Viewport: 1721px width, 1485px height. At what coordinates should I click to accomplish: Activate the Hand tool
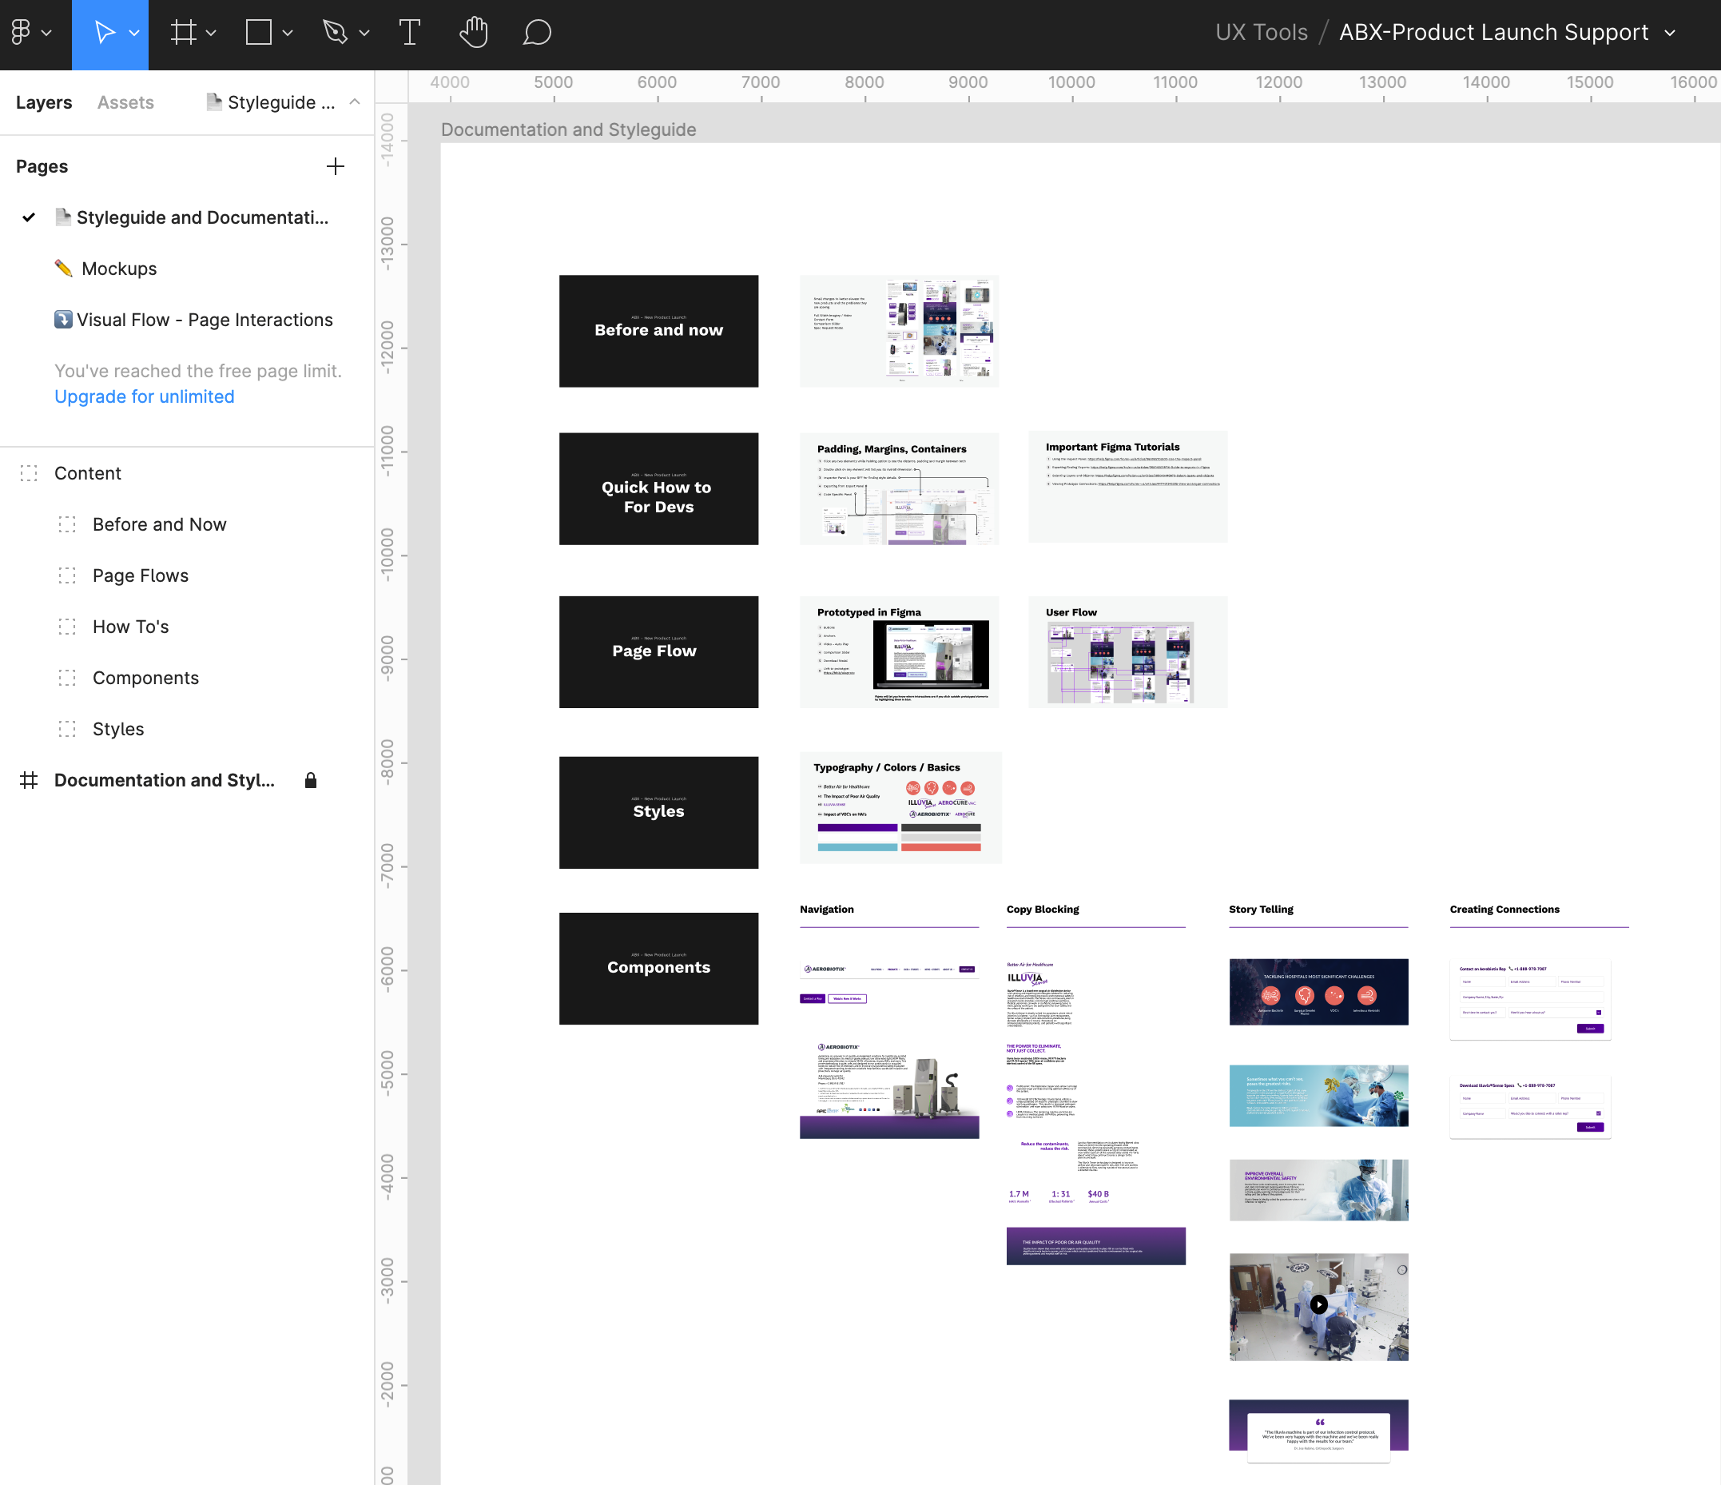coord(474,33)
